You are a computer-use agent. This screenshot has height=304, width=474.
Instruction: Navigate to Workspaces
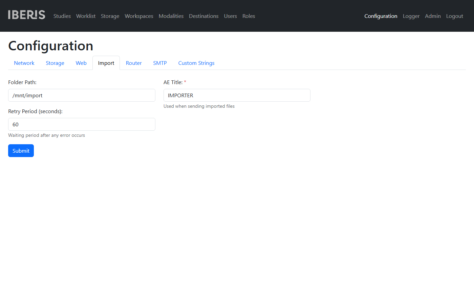pyautogui.click(x=139, y=16)
